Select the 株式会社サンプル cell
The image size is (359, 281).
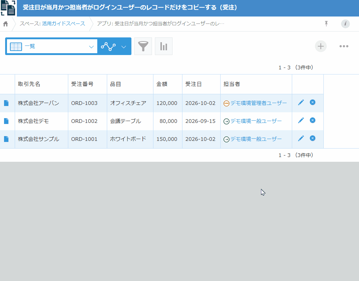[41, 139]
